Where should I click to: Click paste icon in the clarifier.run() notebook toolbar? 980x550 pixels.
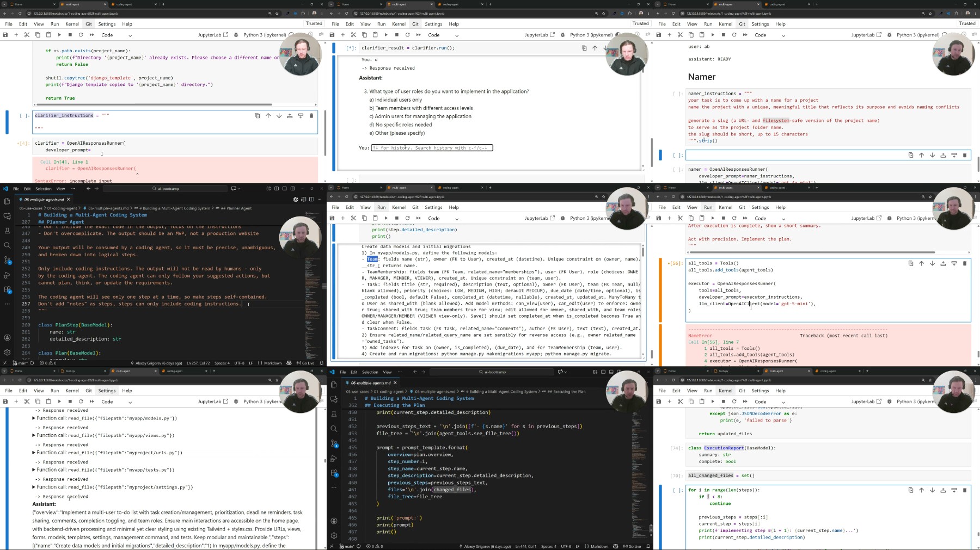coord(375,35)
